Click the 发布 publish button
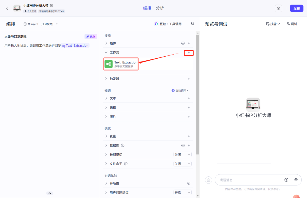 click(x=296, y=8)
